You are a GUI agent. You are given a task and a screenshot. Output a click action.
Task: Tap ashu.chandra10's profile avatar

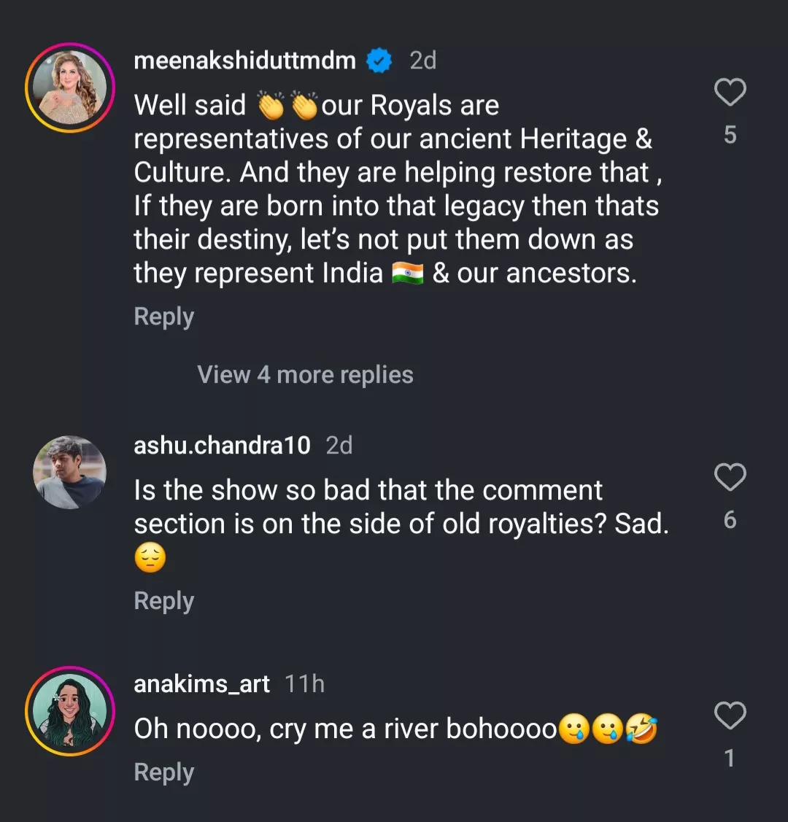70,472
